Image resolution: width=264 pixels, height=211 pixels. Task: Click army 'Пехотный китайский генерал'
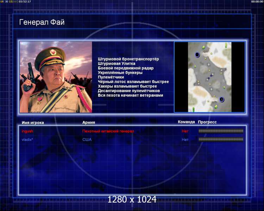(108, 131)
